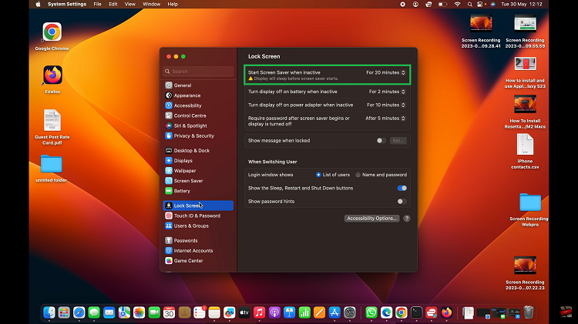
Task: Open the Edit menu
Action: click(113, 5)
